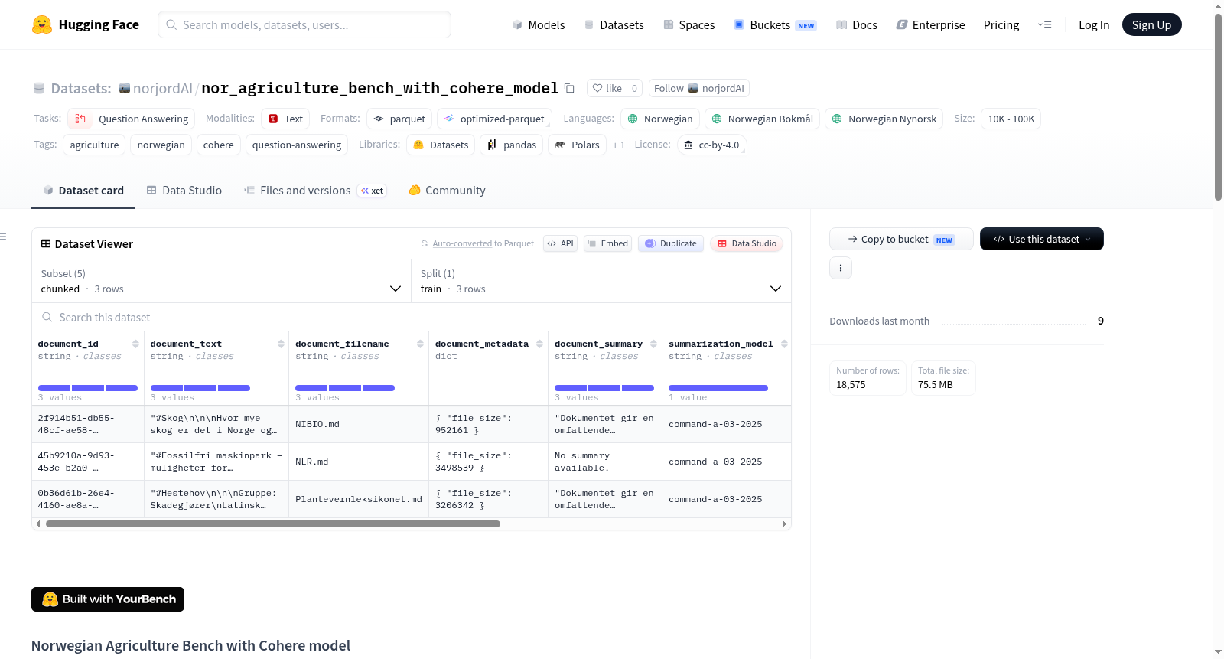Expand the Subset chunked selector
Screen dimensions: 1224x659
point(221,281)
